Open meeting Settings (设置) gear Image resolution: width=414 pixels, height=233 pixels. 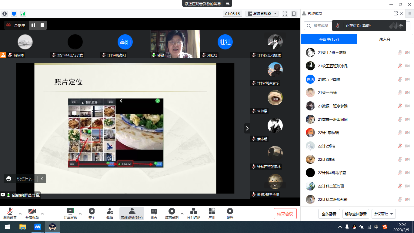230,213
